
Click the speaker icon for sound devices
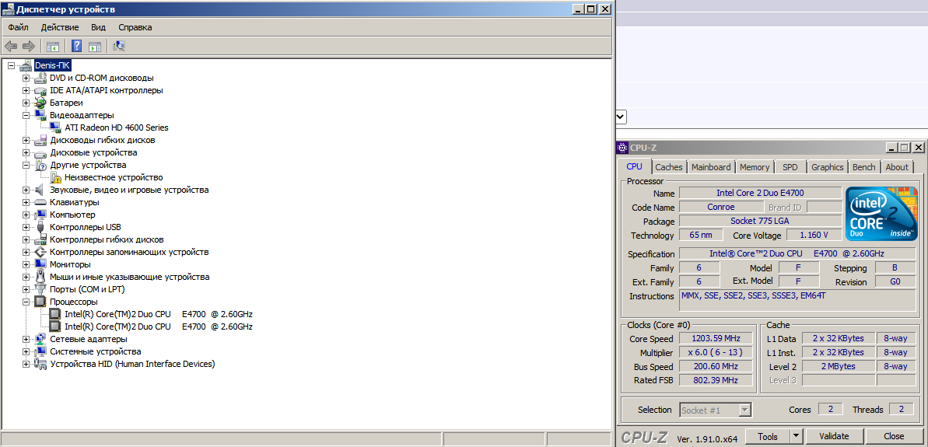40,190
